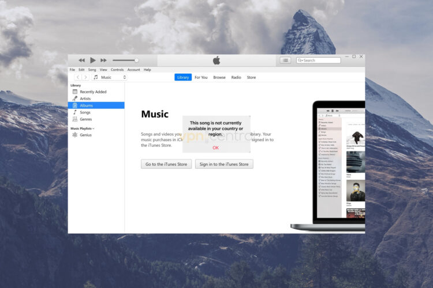Go forward with the right chevron
Viewport: 433px width, 288px height.
[85, 77]
